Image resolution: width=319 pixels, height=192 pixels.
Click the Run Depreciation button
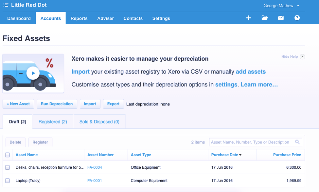pyautogui.click(x=57, y=104)
